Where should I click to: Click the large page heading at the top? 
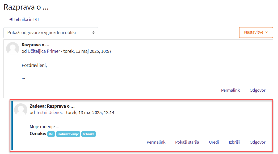click(x=26, y=7)
